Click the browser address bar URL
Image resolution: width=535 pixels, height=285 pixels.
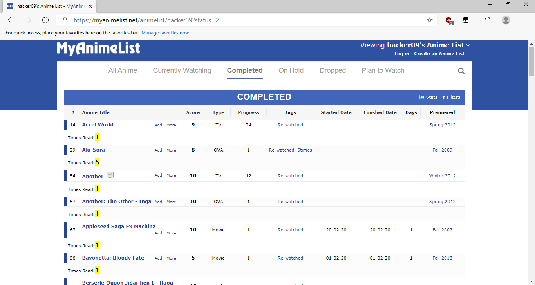146,20
